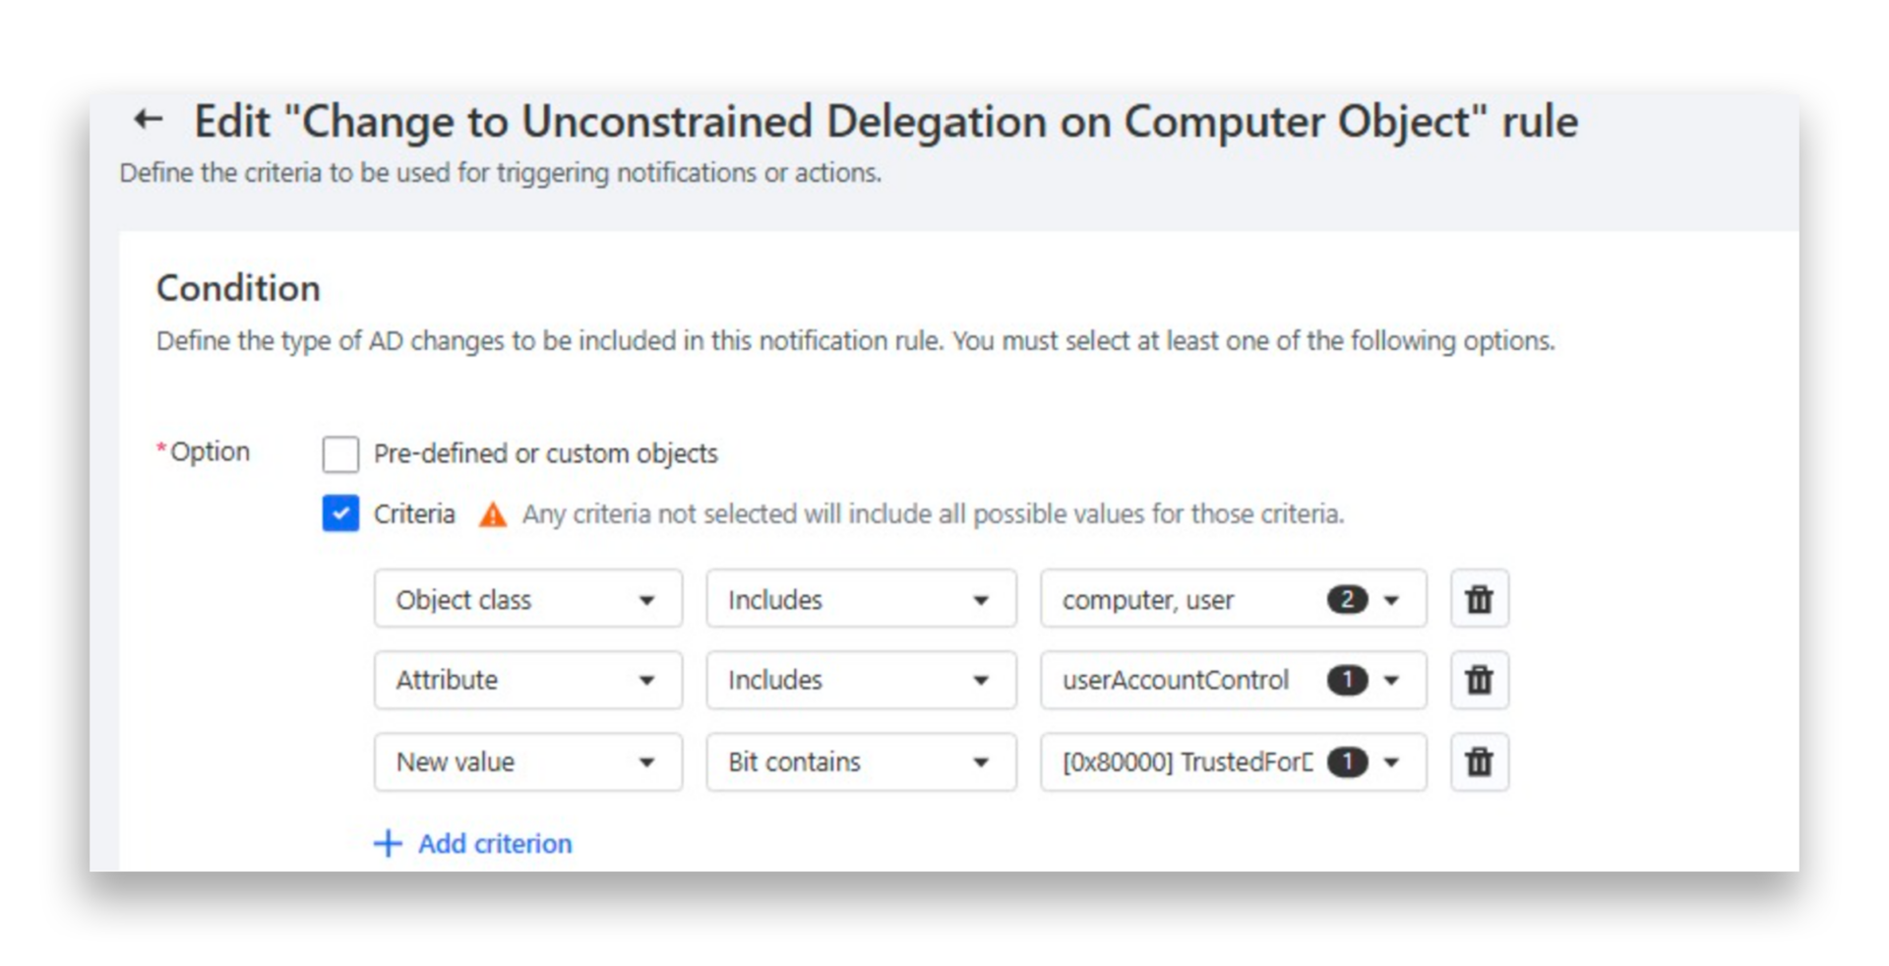Viewport: 1889px width, 966px height.
Task: Click the warning icon next to Criteria
Action: tap(492, 513)
